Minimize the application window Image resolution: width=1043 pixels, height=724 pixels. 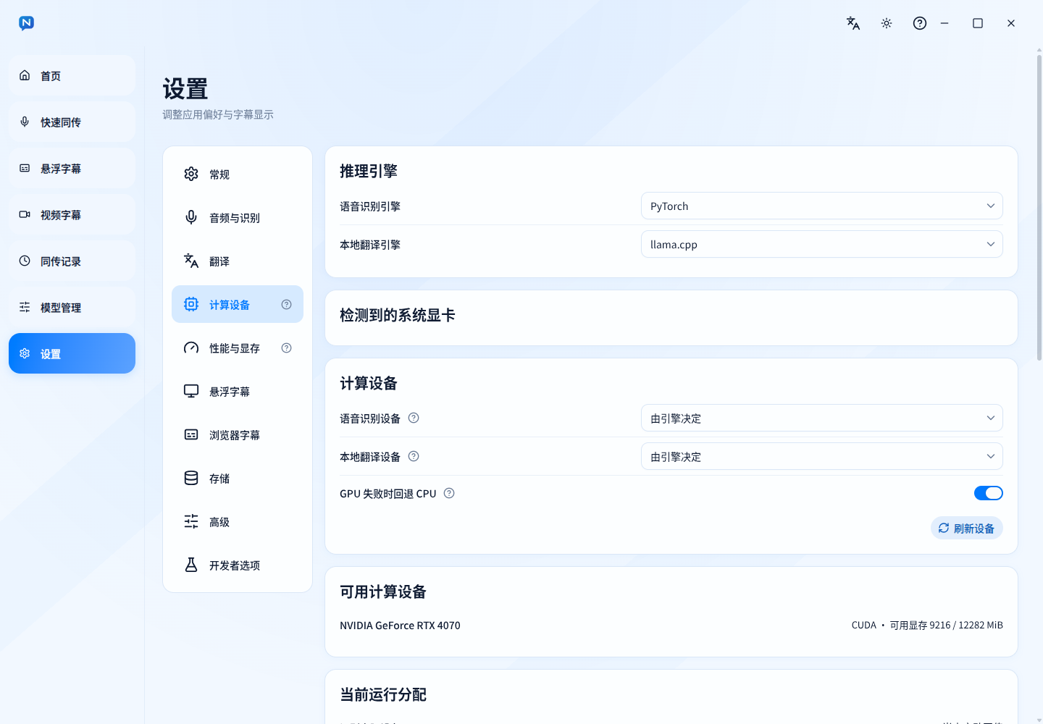(944, 23)
